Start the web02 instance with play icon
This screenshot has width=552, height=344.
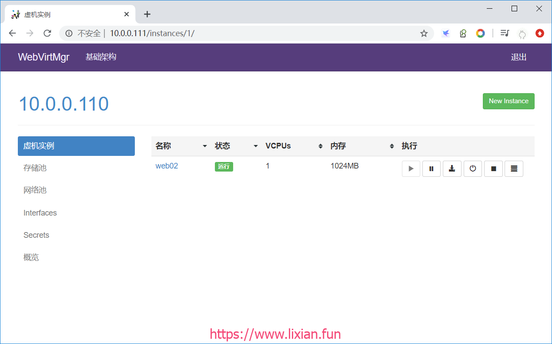[x=411, y=169]
